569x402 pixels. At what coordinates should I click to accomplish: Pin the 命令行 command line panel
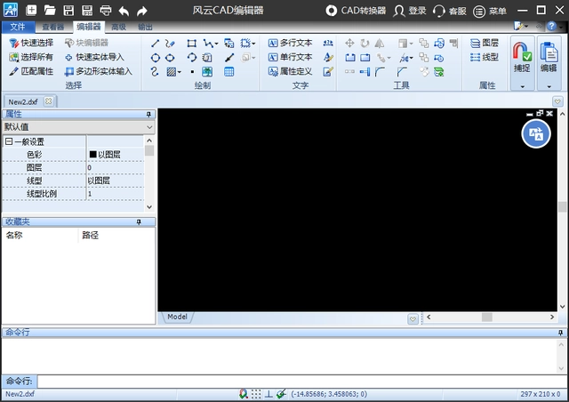[560, 333]
